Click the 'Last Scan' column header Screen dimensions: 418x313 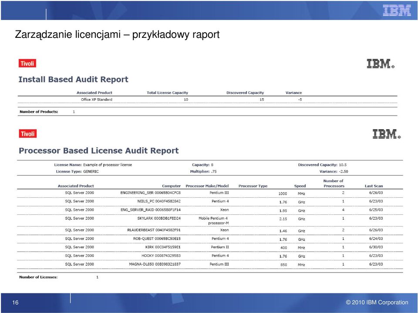(x=374, y=186)
